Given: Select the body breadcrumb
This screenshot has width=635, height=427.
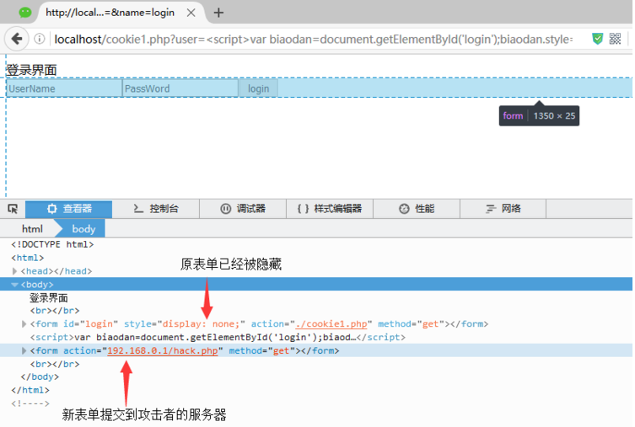Looking at the screenshot, I should click(83, 229).
